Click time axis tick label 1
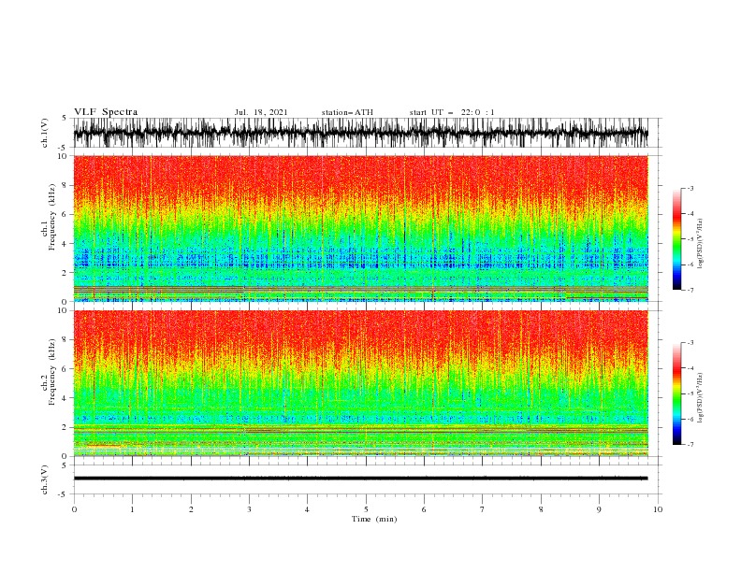Screen dimensions: 741x572 point(132,509)
